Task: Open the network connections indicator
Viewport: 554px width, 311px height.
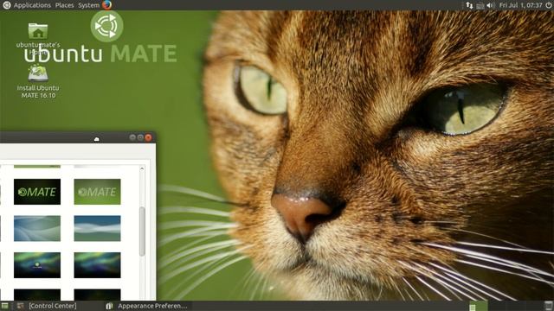Action: pos(469,5)
